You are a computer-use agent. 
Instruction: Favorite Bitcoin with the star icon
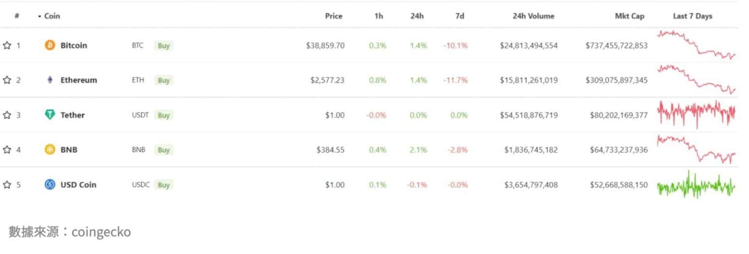click(x=7, y=45)
